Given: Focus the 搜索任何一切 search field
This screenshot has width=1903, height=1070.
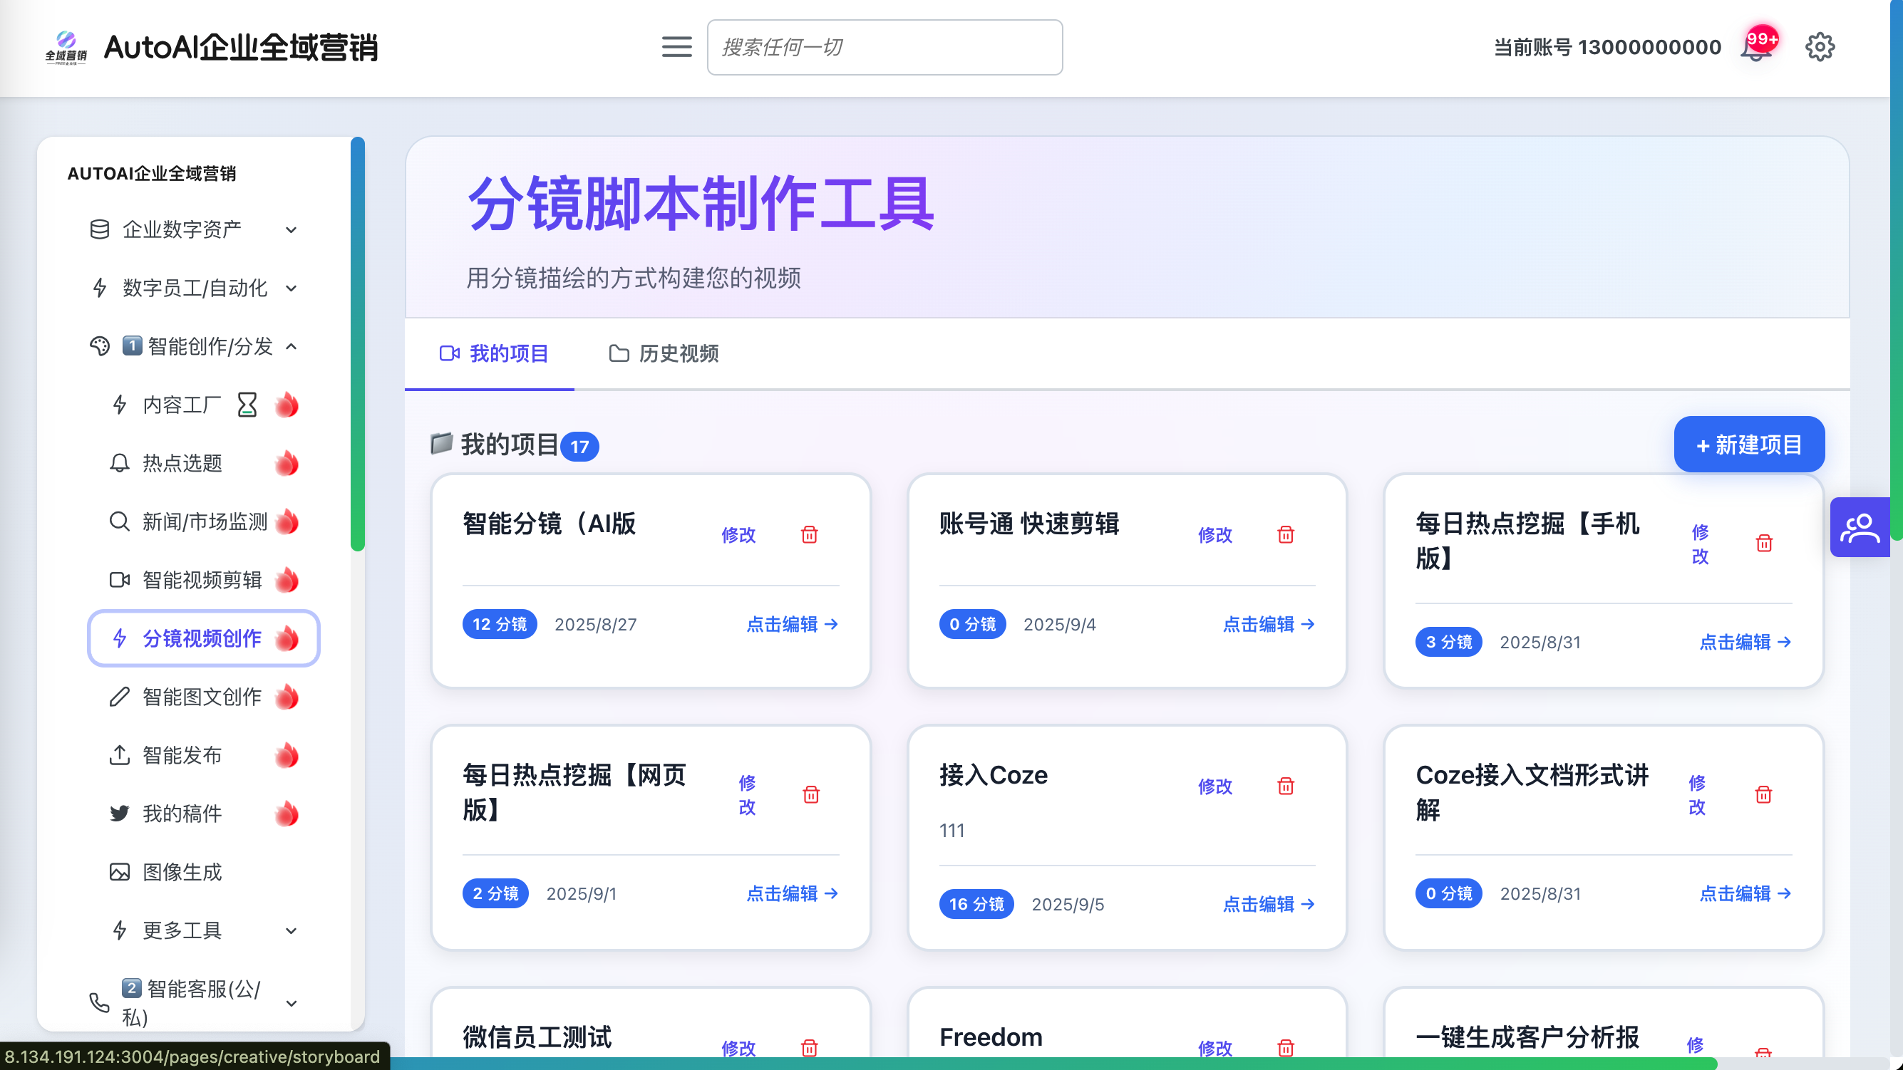Looking at the screenshot, I should point(885,47).
